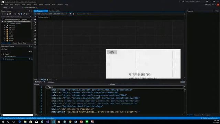Toggle visibility eye in Objects header row
The image size is (220, 124).
point(30,52)
